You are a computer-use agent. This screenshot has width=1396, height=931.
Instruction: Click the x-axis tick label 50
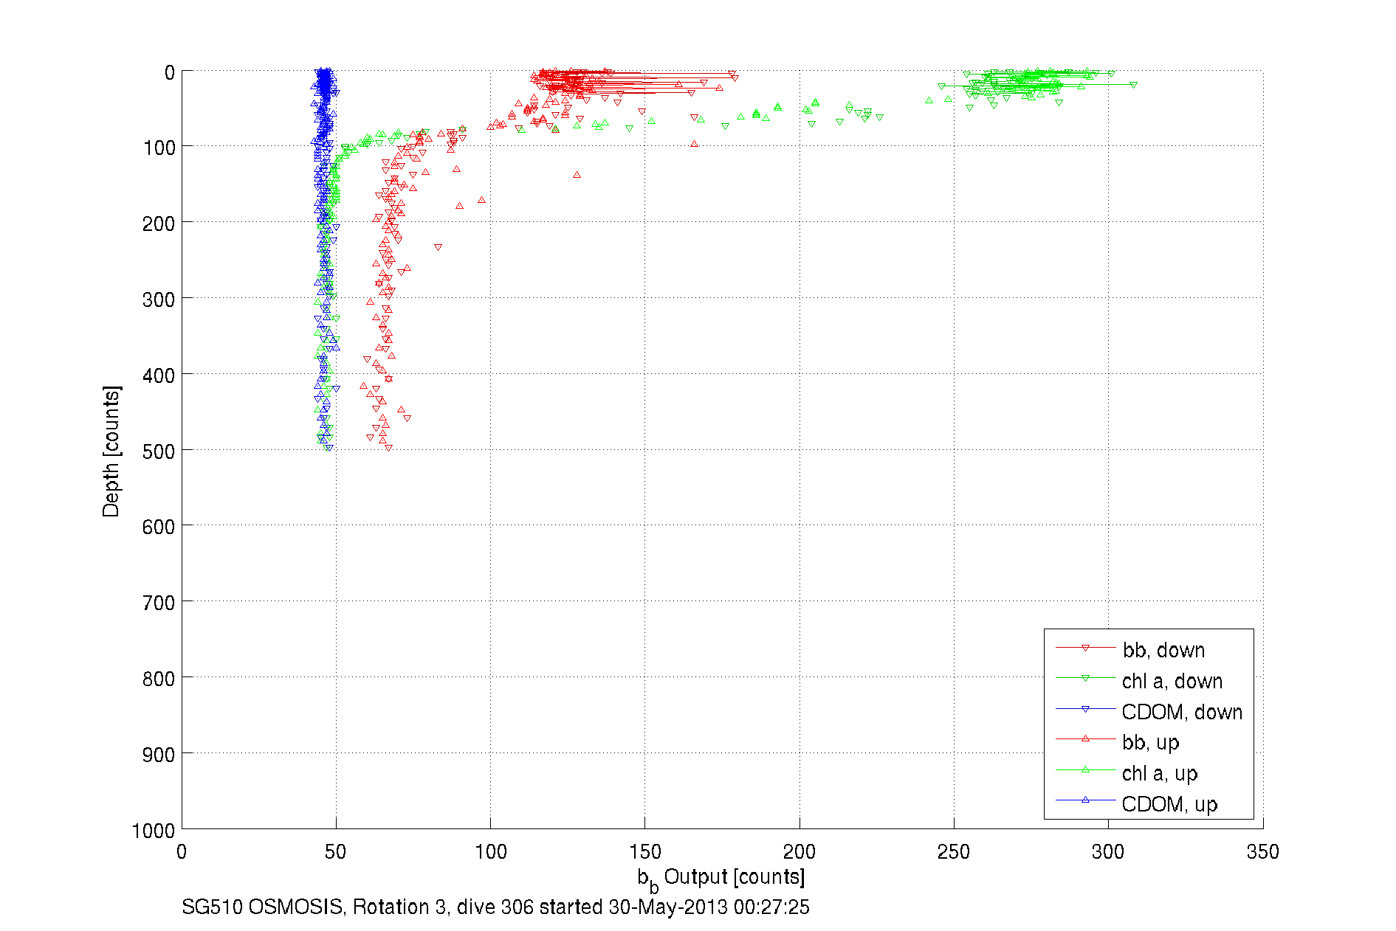tap(336, 852)
